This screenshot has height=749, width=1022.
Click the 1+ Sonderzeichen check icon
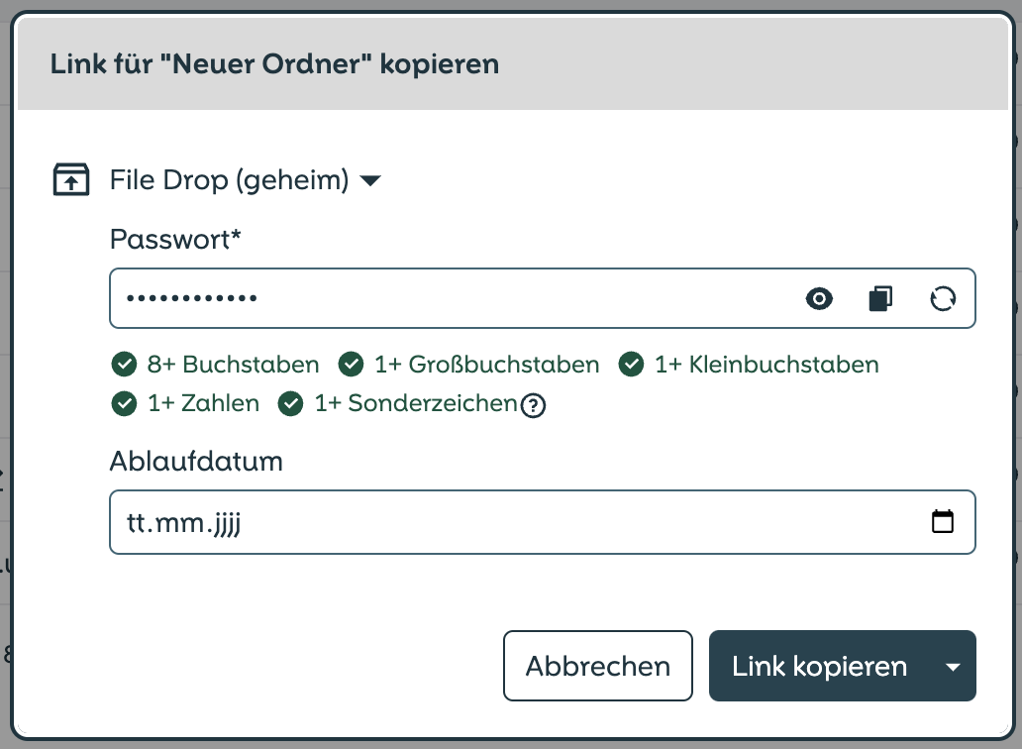tap(291, 403)
